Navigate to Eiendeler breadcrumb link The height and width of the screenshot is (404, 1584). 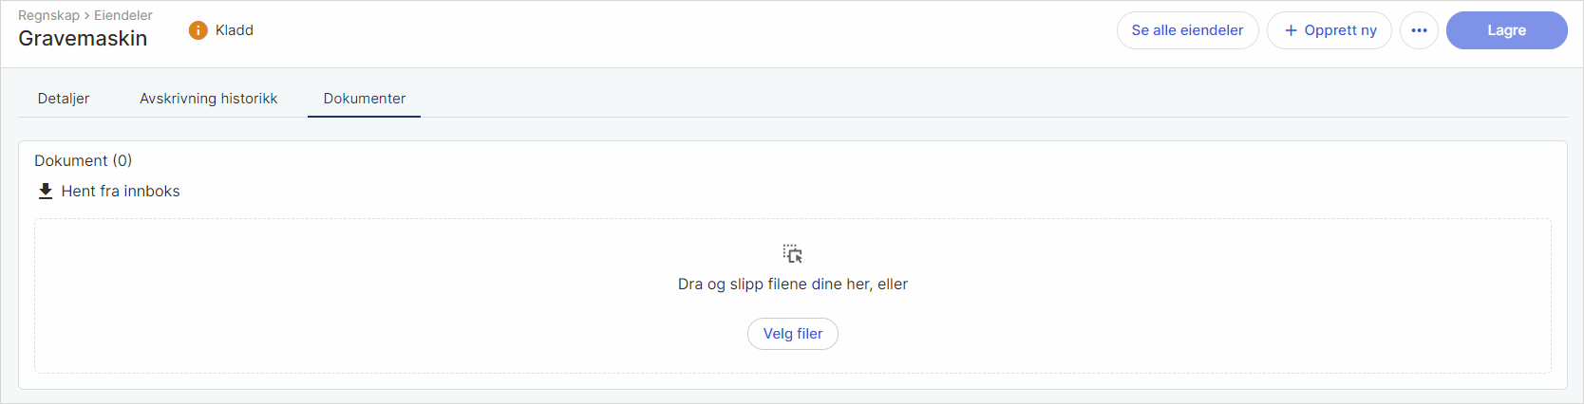point(123,15)
